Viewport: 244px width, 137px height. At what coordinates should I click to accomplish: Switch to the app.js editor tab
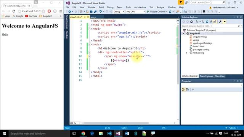click(93, 17)
